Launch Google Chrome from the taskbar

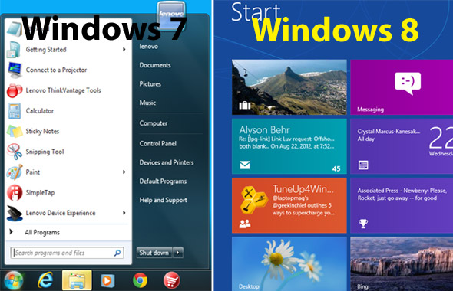140,280
